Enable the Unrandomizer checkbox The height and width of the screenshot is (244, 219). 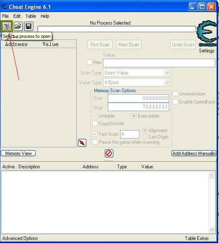(x=175, y=94)
